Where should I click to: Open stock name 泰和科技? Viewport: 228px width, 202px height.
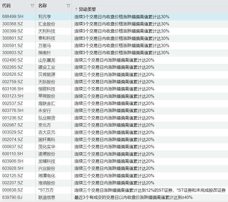click(47, 38)
